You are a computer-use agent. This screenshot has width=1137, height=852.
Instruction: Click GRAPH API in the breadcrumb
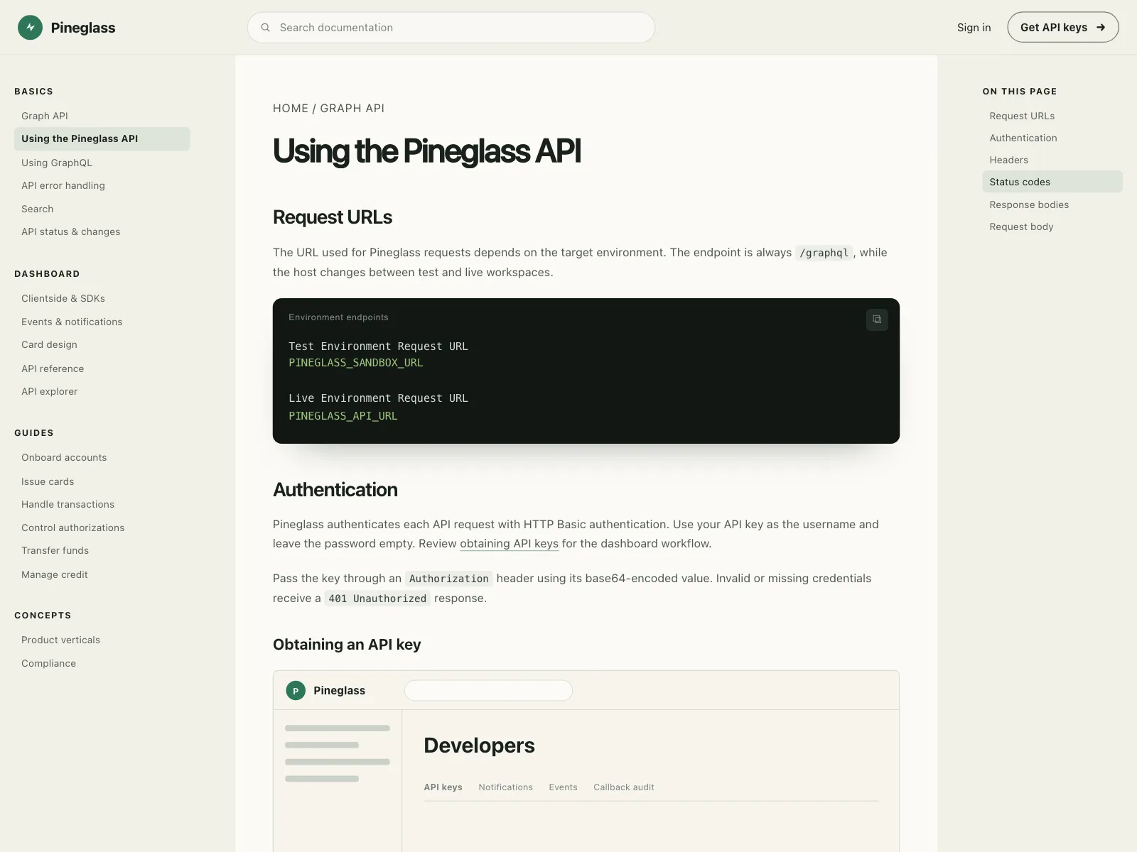pyautogui.click(x=352, y=108)
